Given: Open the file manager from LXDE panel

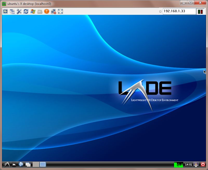Looking at the screenshot, I should [x=14, y=165].
